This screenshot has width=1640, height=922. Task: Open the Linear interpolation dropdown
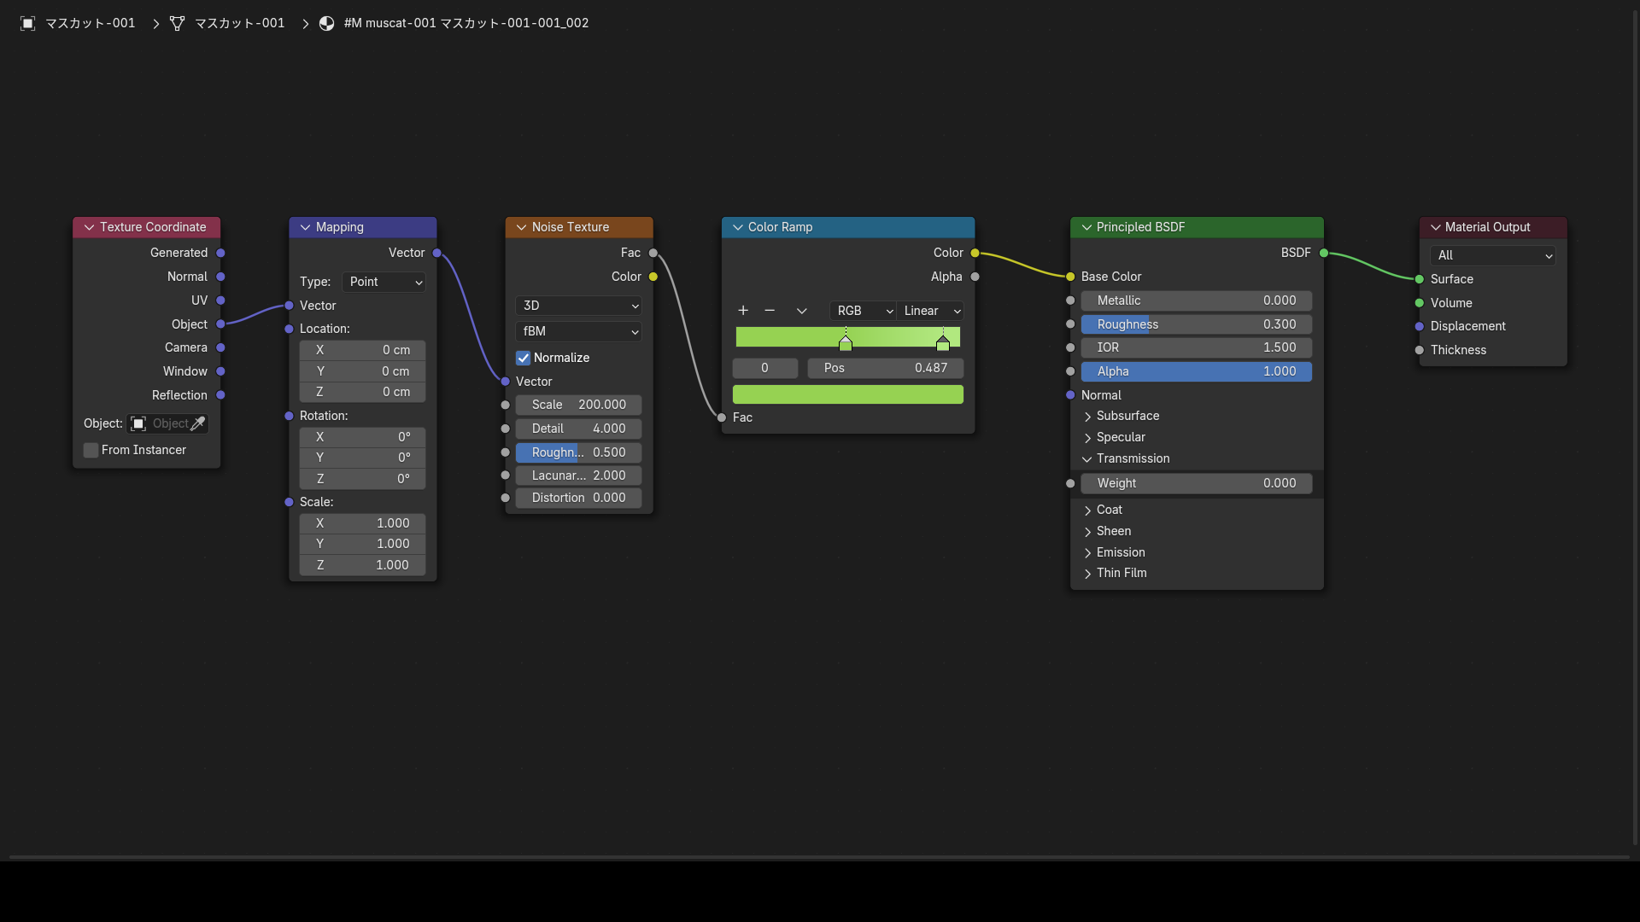tap(930, 311)
